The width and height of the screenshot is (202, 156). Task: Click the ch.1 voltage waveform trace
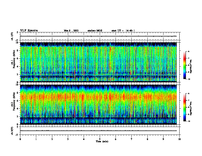98,36
